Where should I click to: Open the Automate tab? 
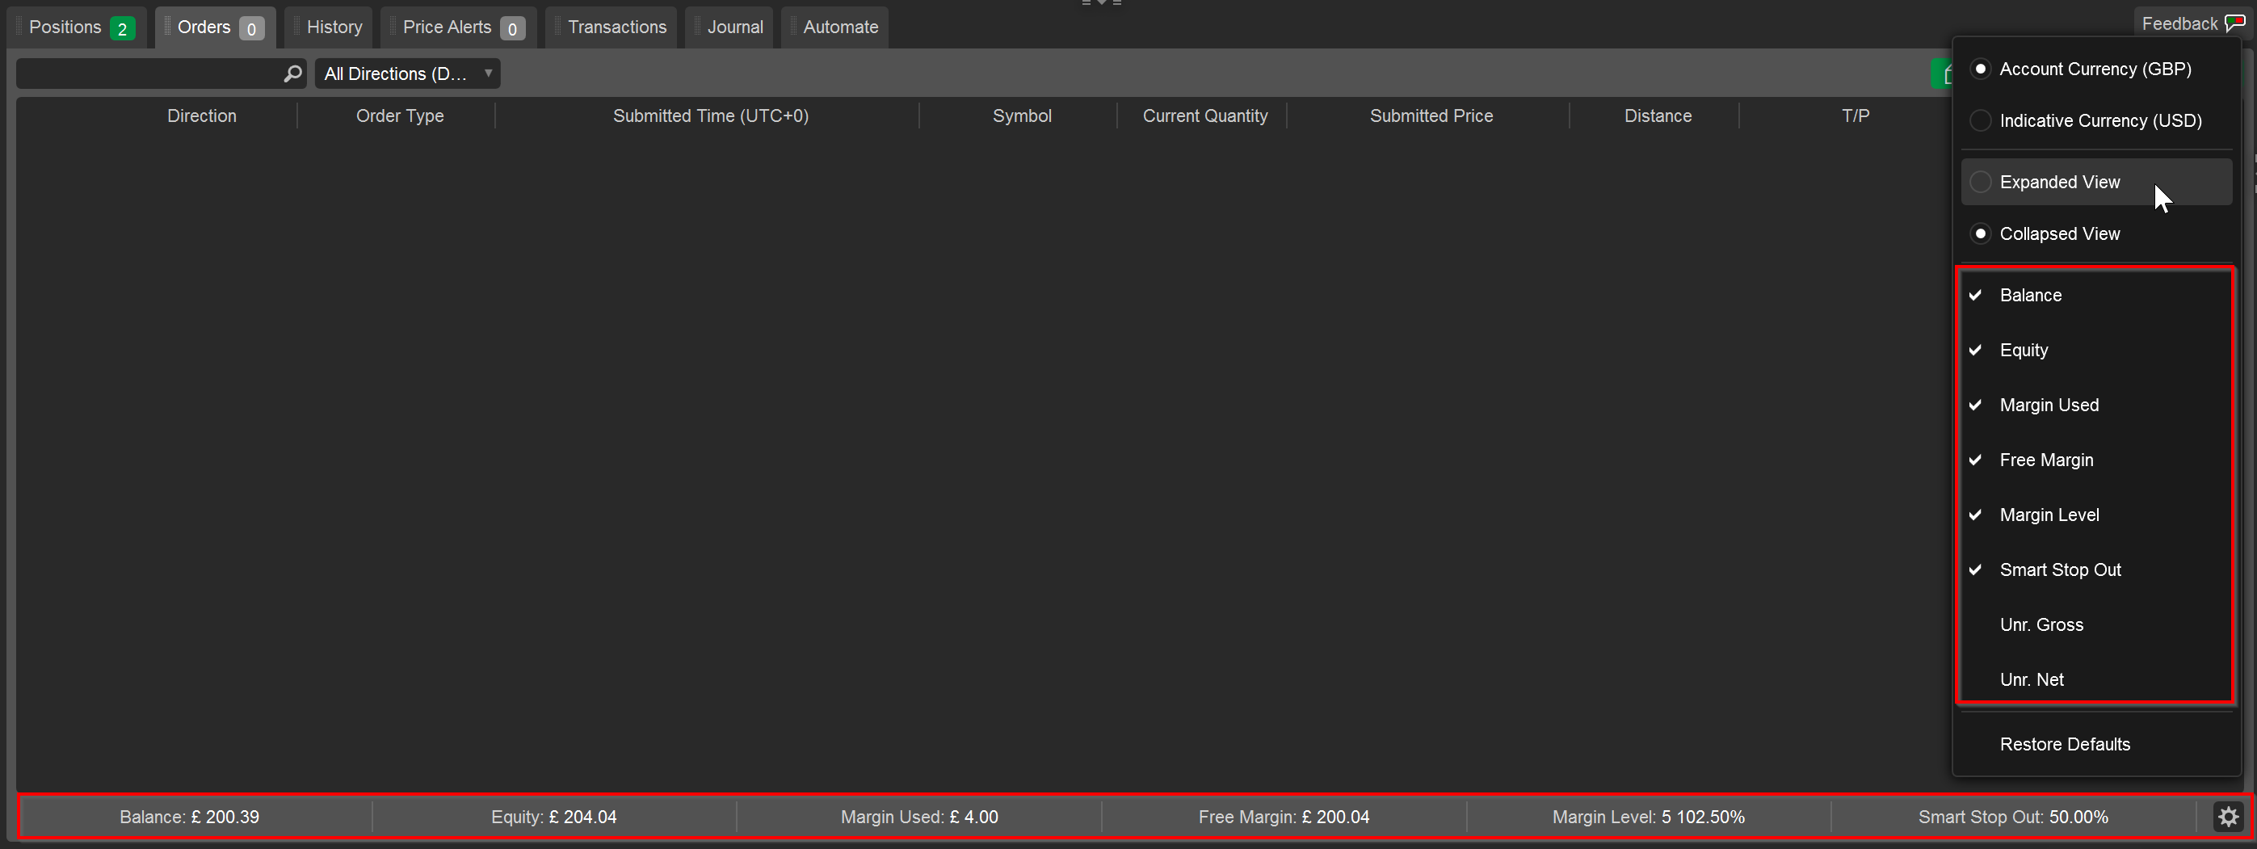click(835, 27)
